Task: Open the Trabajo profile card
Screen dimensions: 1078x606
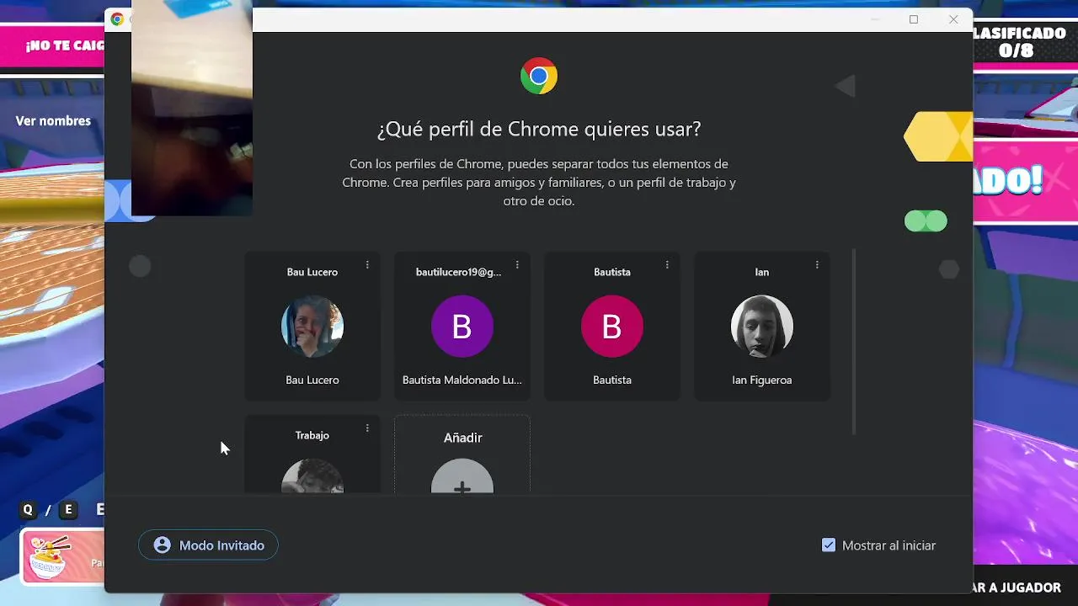Action: click(312, 454)
